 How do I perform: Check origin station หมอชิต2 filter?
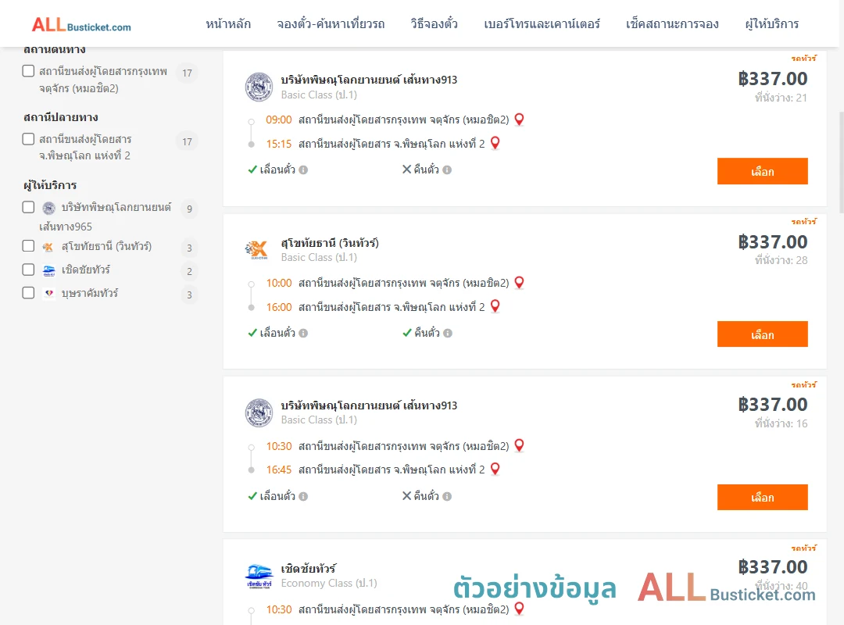[29, 71]
